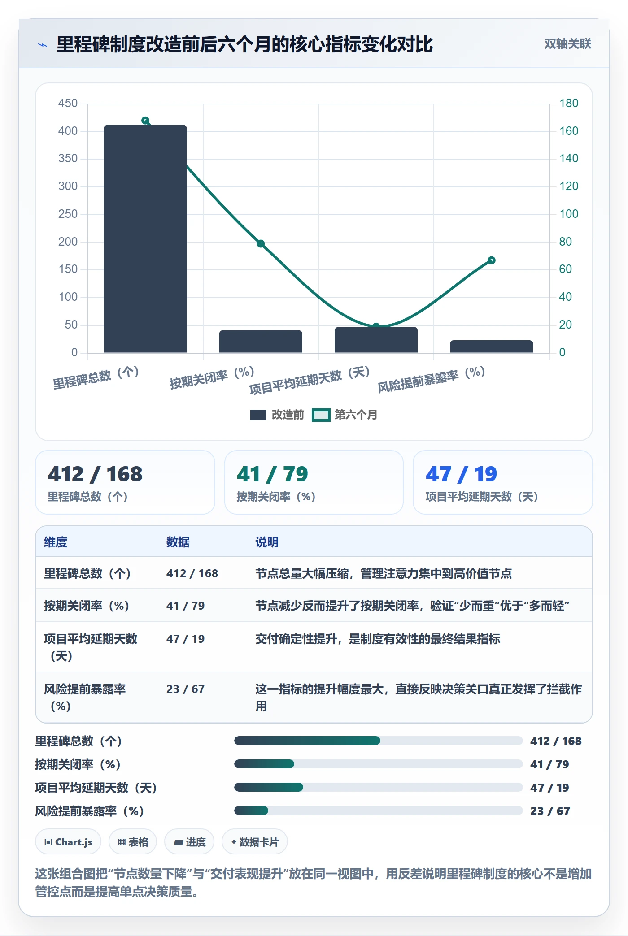Select the tall 里程碑总数 bar in the chart
The height and width of the screenshot is (936, 628).
145,238
